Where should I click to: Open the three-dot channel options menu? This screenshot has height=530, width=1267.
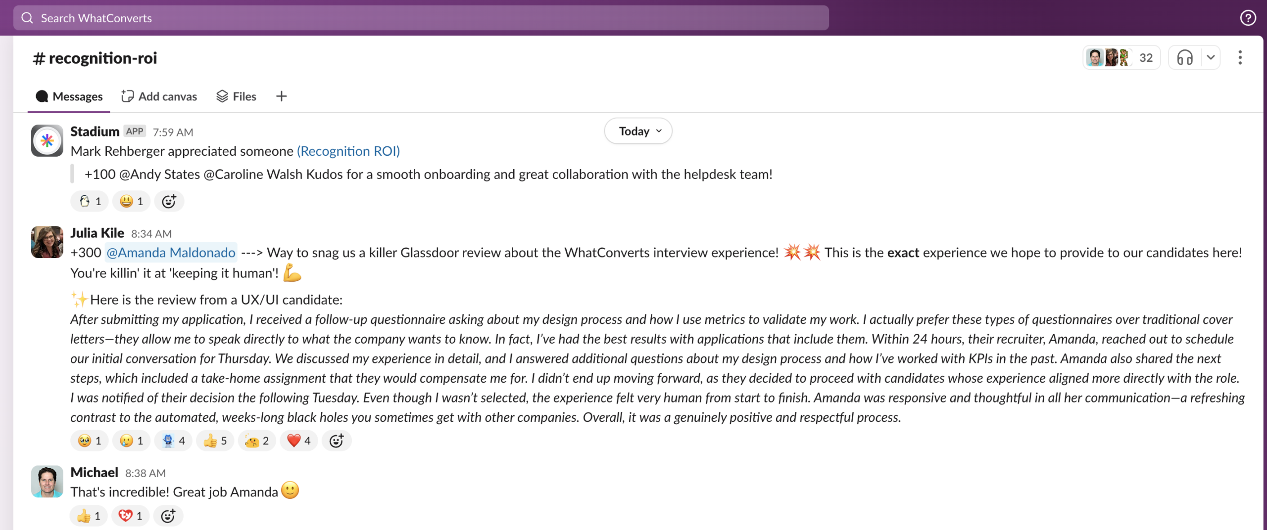click(x=1240, y=58)
